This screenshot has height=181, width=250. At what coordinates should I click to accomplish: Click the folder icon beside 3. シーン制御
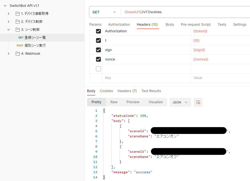click(17, 29)
